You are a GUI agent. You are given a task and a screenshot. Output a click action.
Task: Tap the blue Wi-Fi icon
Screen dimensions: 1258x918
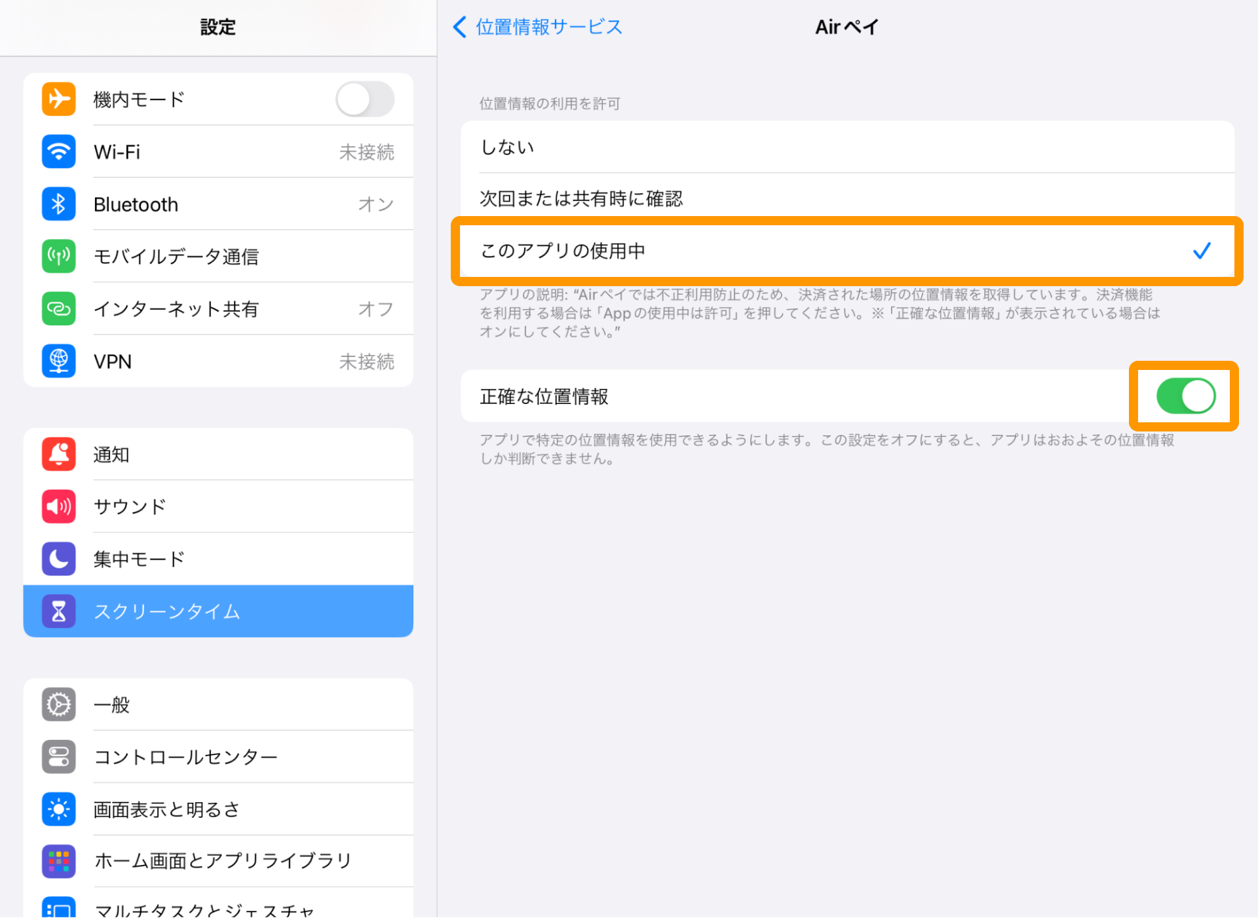tap(58, 152)
